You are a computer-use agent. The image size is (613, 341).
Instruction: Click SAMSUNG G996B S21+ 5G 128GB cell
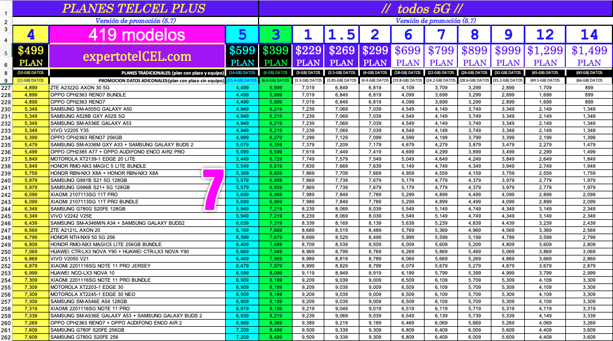tap(137, 187)
